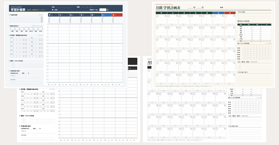
Task: Click 今月の振り返り heading in colored monthly sheet
Action: pos(243,72)
